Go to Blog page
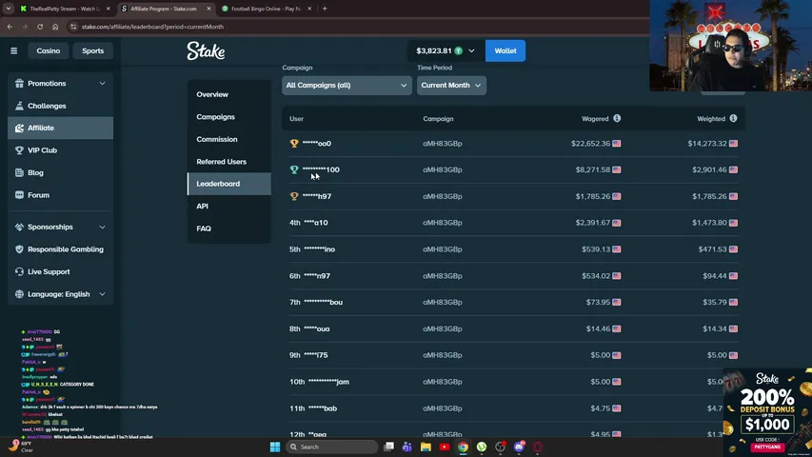The image size is (812, 457). click(x=61, y=172)
